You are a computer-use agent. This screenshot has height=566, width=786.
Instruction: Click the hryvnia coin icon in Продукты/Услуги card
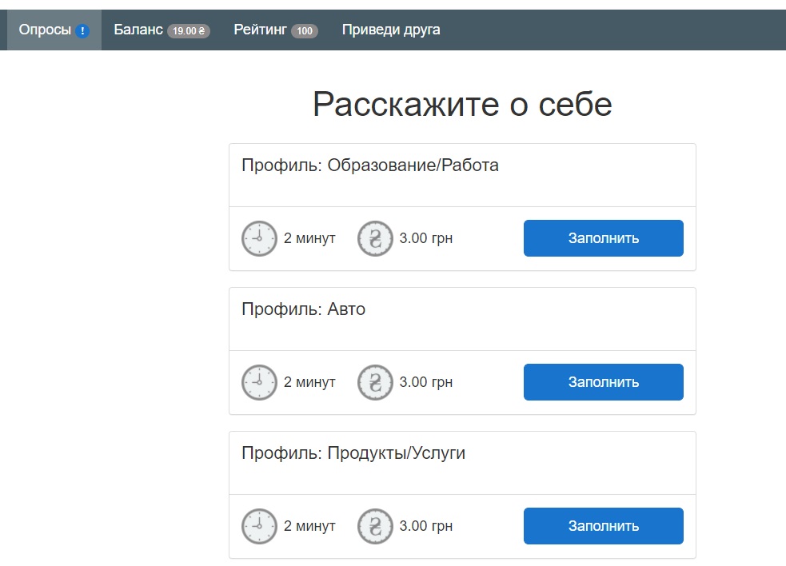click(375, 526)
